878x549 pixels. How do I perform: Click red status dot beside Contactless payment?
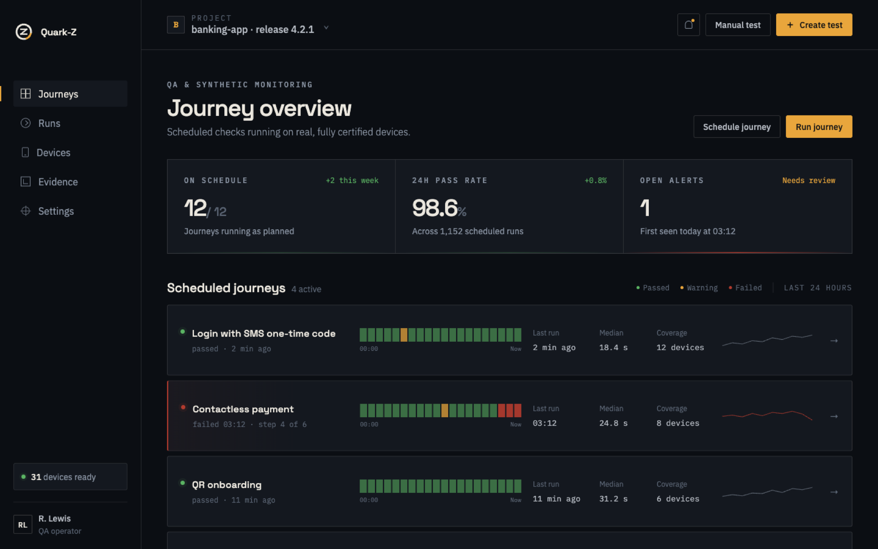tap(183, 407)
